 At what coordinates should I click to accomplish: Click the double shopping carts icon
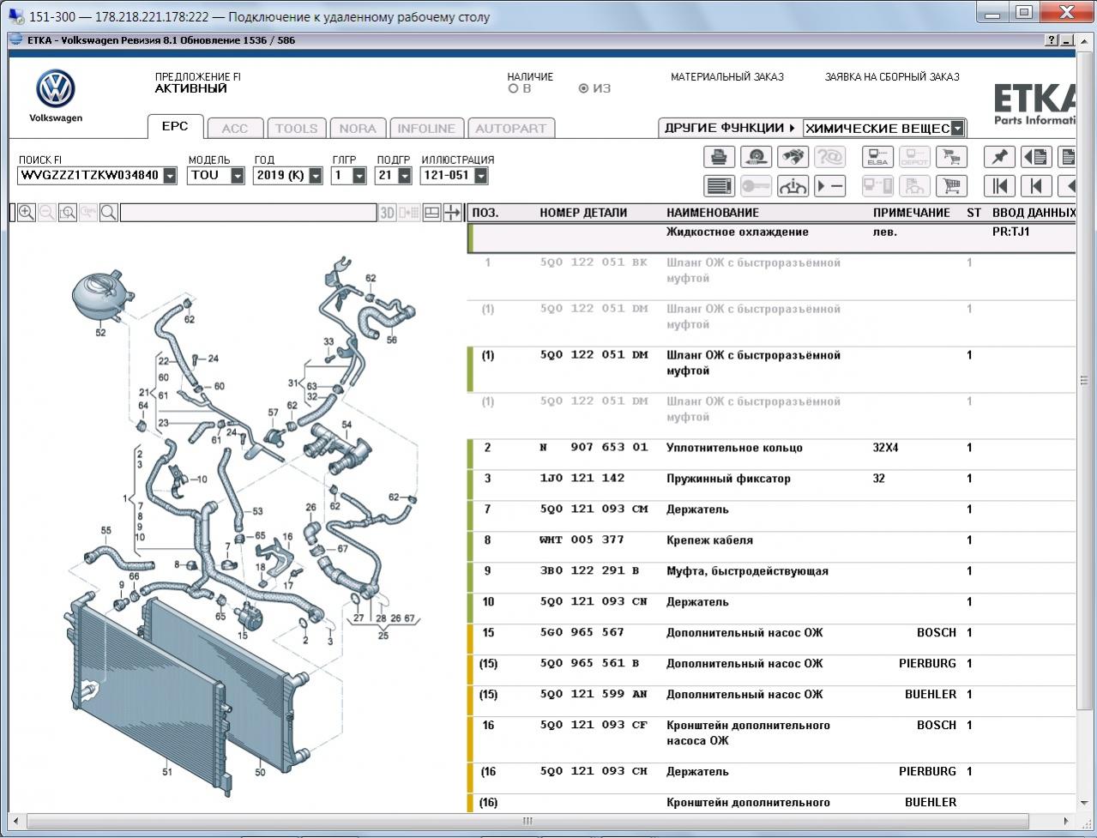pyautogui.click(x=951, y=157)
